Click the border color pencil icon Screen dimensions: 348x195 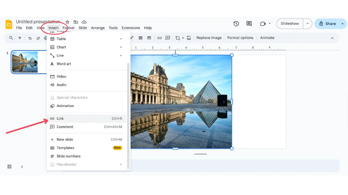click(x=132, y=38)
